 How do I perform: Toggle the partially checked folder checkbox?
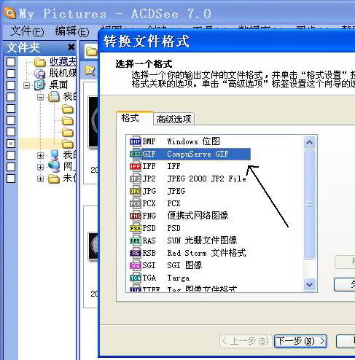[x=11, y=144]
